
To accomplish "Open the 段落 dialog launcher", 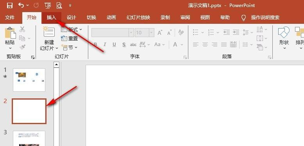I will (x=270, y=57).
